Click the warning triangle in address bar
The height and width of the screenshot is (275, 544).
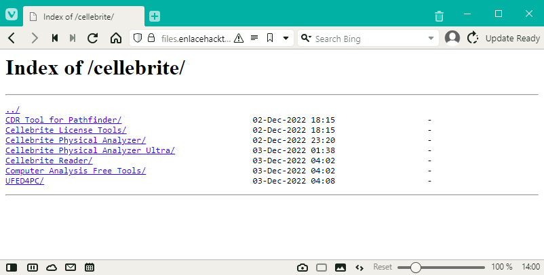coord(239,38)
